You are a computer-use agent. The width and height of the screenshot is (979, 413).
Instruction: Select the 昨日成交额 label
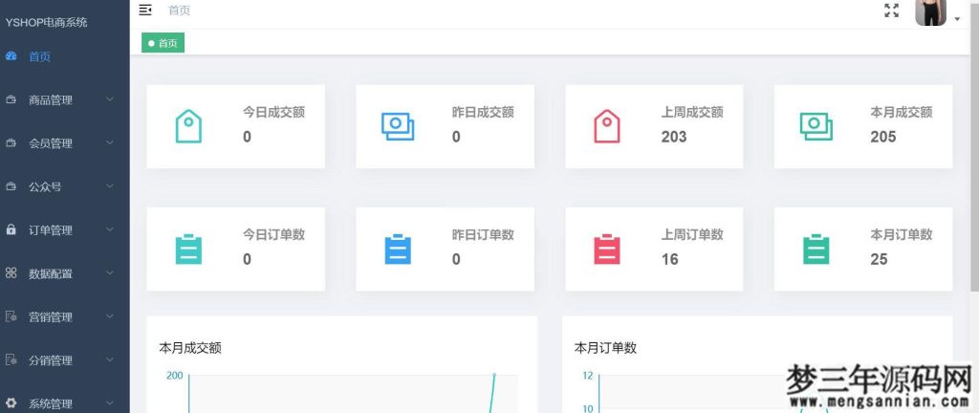[x=483, y=112]
